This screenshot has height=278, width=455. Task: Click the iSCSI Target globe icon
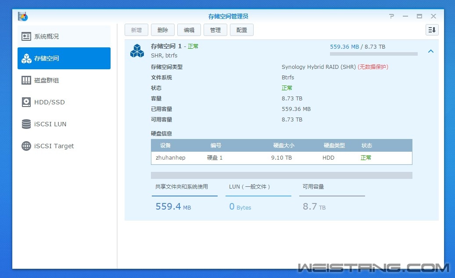(x=26, y=146)
